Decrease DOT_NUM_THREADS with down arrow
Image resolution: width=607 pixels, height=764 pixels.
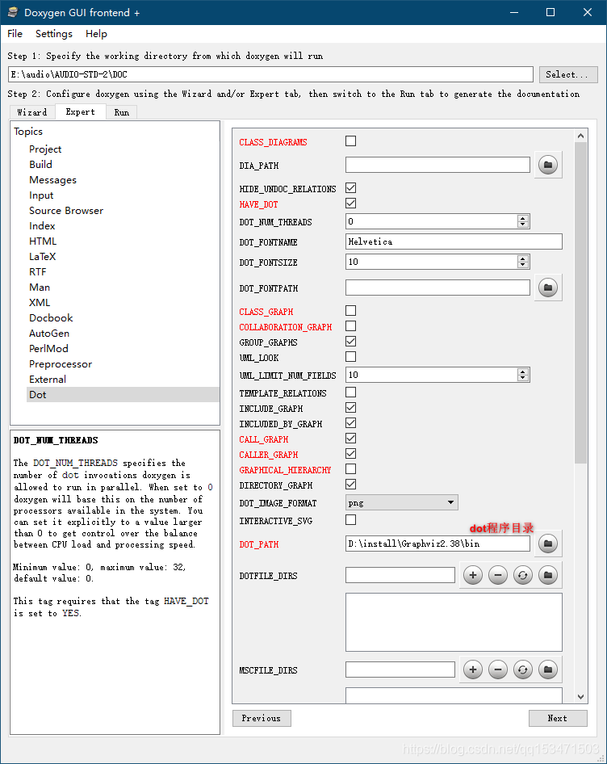pyautogui.click(x=523, y=225)
